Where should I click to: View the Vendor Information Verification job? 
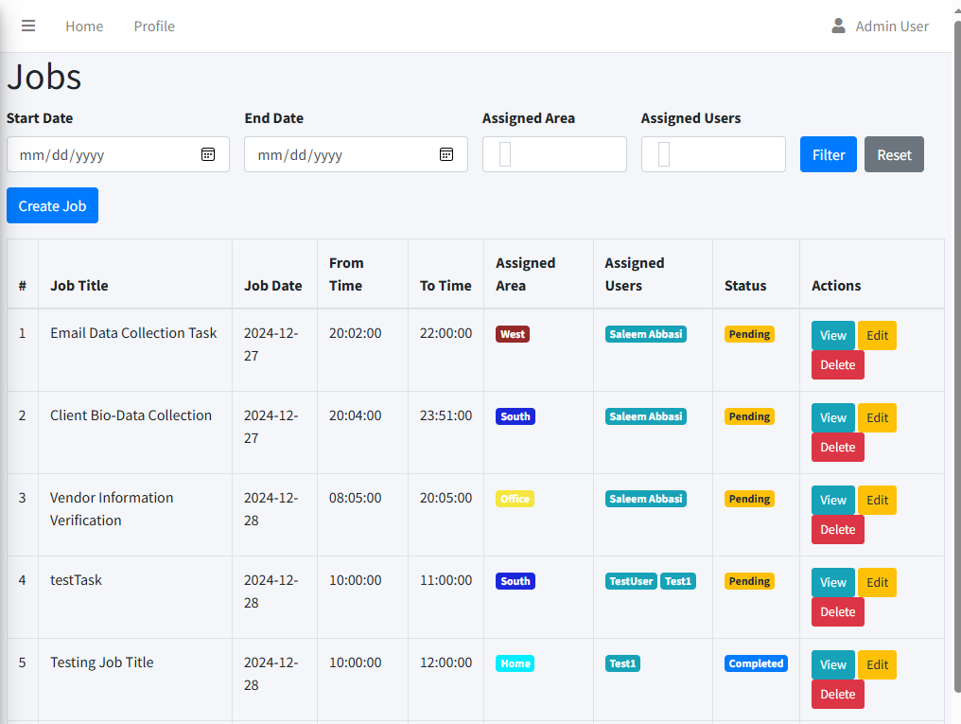(x=833, y=501)
